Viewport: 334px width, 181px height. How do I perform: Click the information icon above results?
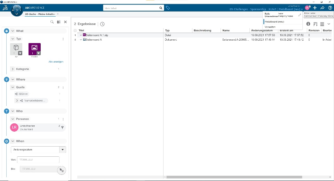click(308, 24)
